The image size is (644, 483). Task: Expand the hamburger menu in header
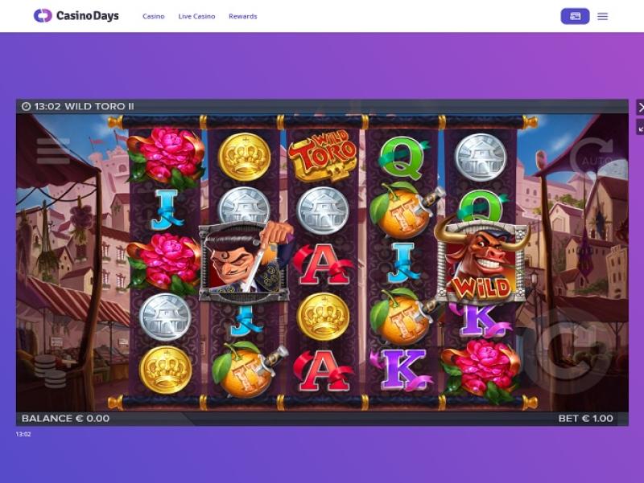pyautogui.click(x=602, y=16)
